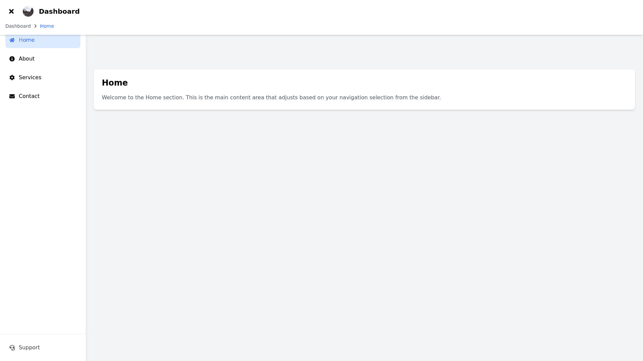Click the About info icon
The image size is (643, 361).
point(12,59)
